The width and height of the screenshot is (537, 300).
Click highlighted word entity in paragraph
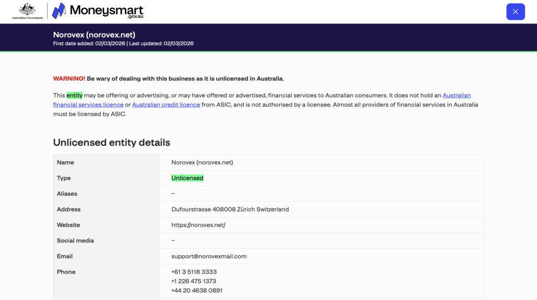74,95
